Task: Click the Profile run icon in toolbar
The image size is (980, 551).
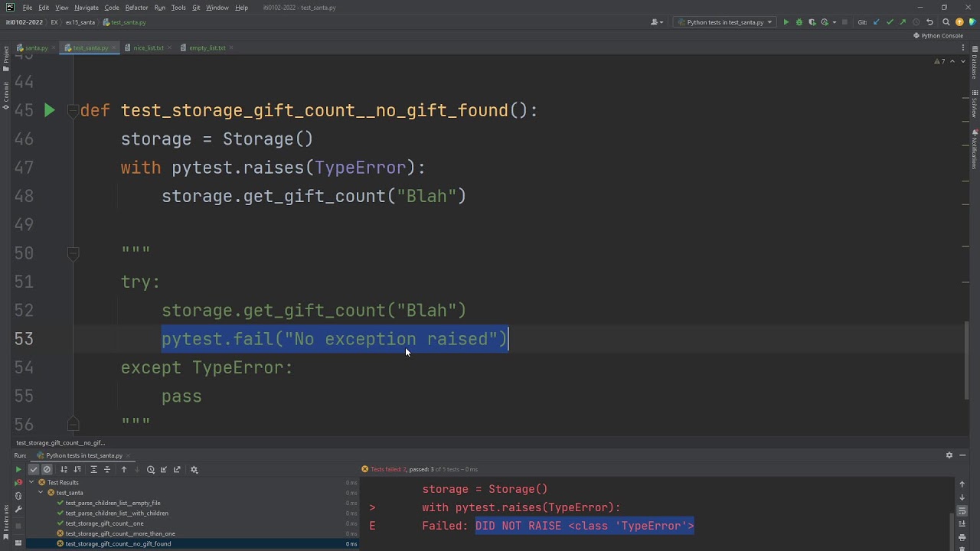Action: point(825,22)
